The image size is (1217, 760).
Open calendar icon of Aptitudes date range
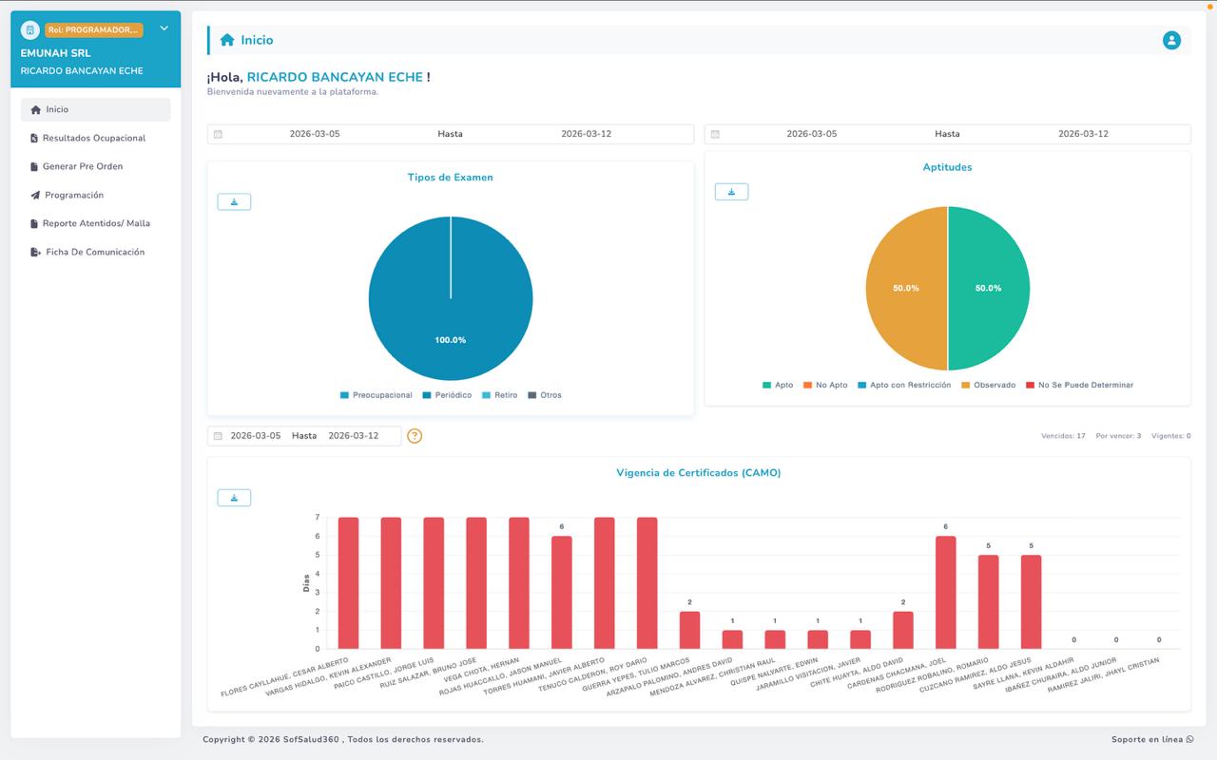[x=715, y=134]
